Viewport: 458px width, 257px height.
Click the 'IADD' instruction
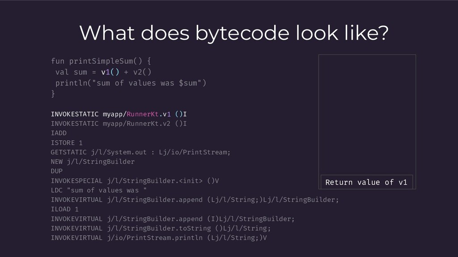click(x=59, y=133)
